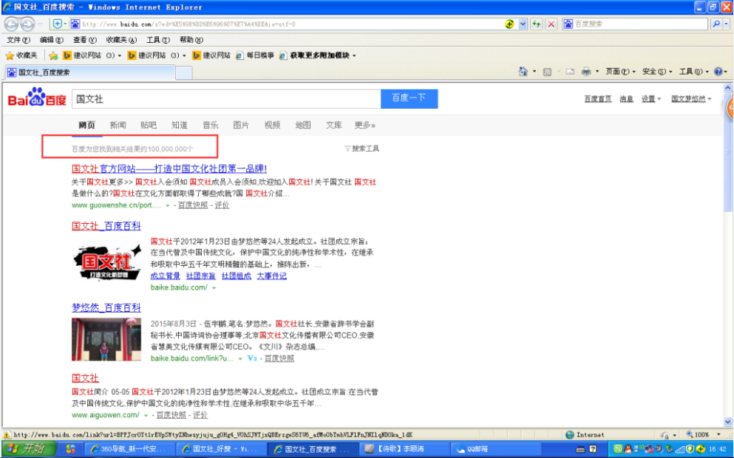Open the 搜索工具 filter option
This screenshot has width=734, height=458.
tap(362, 148)
